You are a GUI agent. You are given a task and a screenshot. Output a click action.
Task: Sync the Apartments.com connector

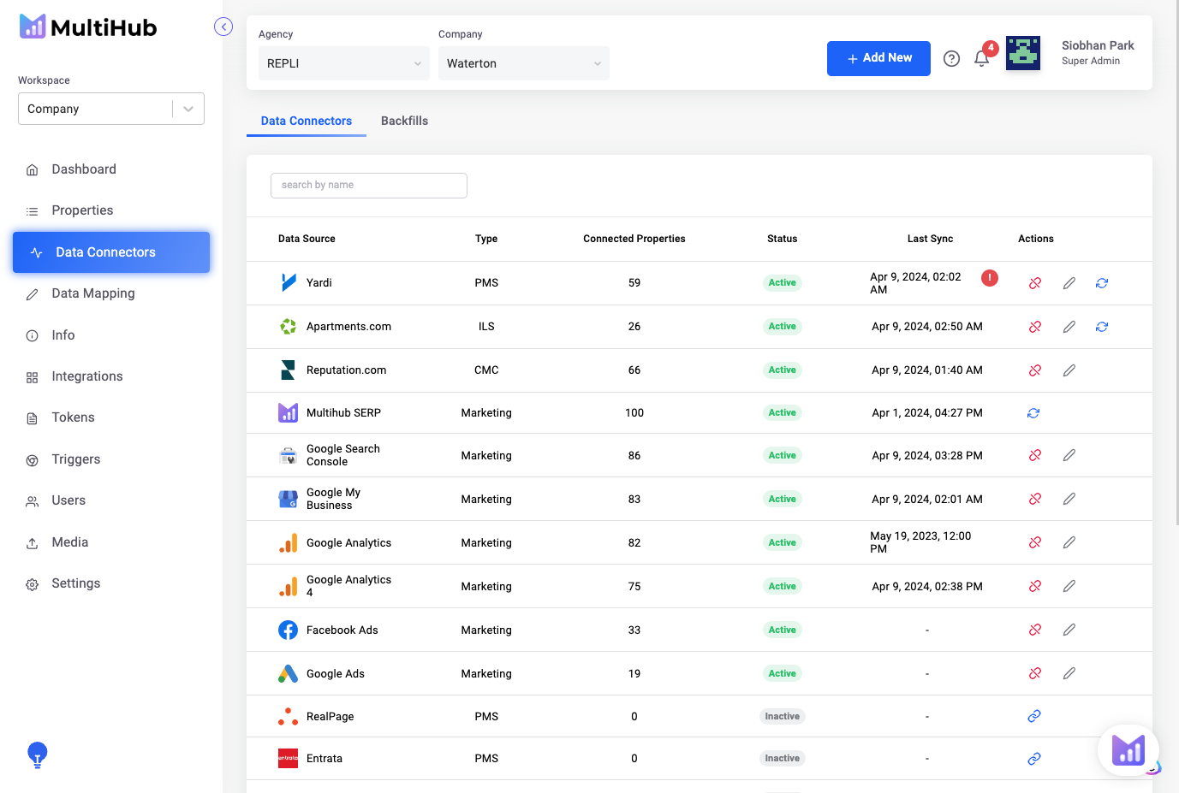(1102, 327)
